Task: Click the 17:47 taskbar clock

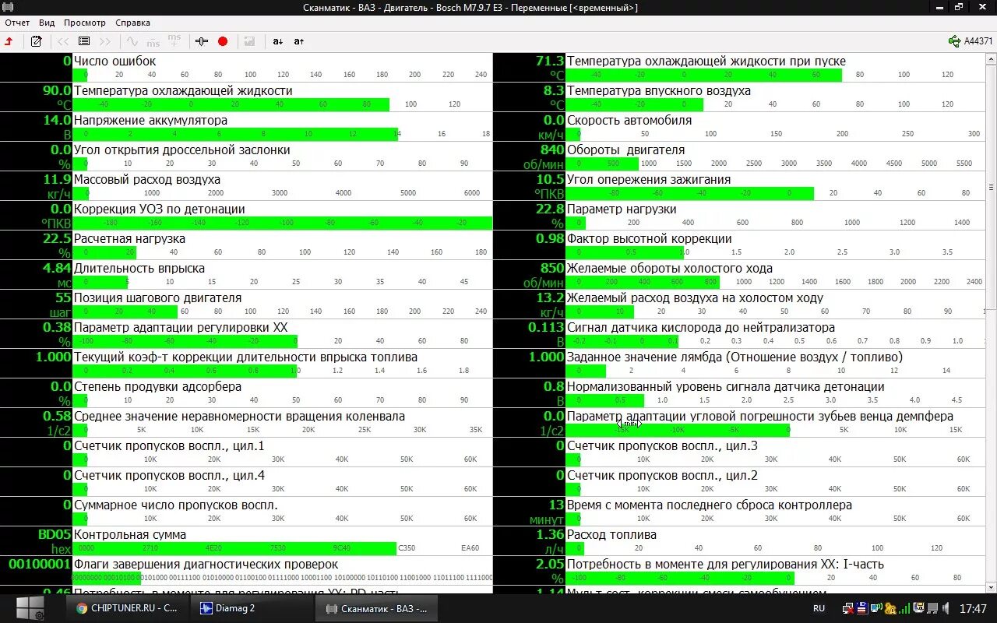Action: point(974,608)
